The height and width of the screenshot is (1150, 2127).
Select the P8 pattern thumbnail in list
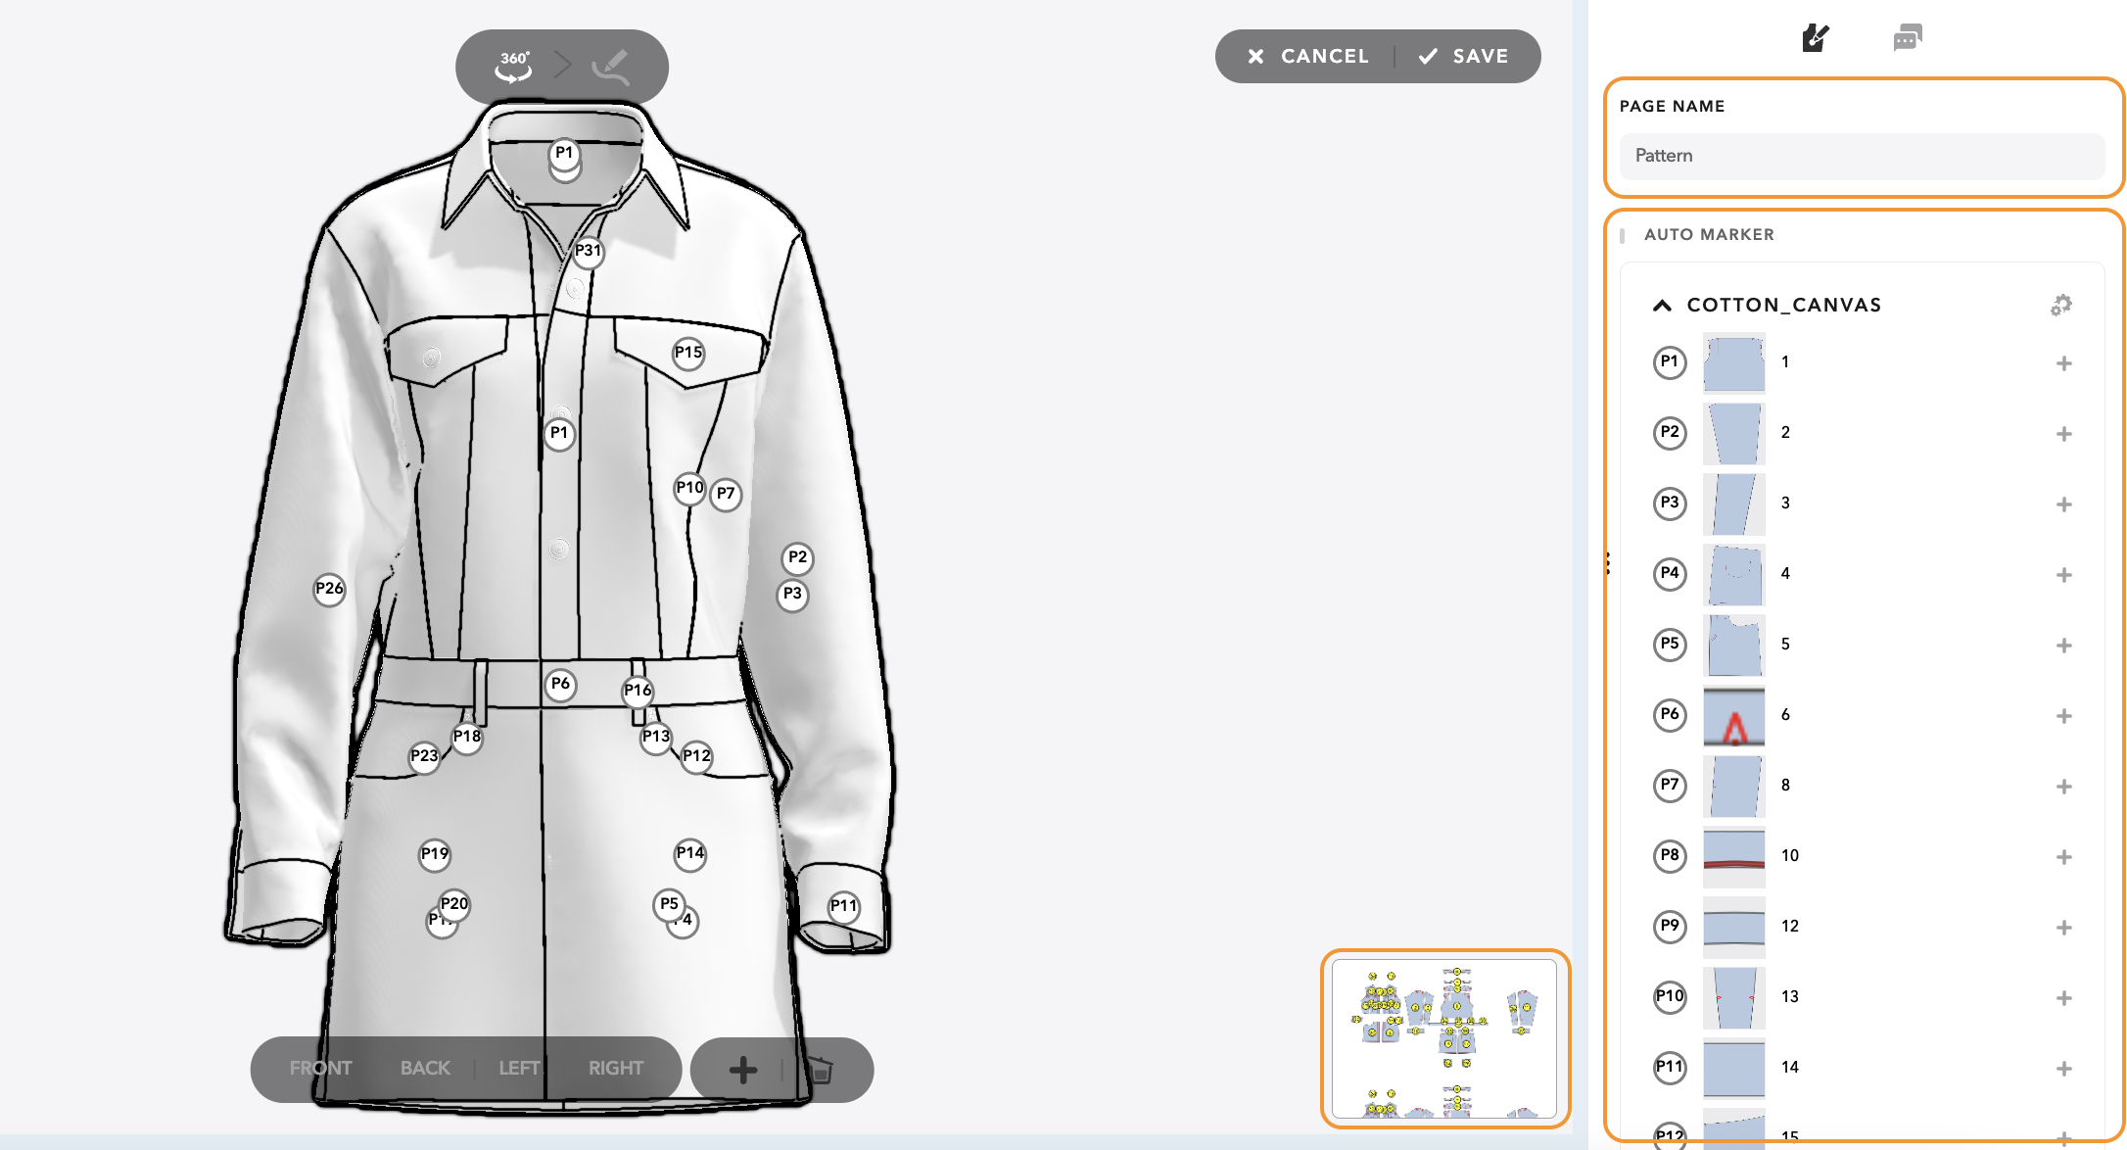tap(1733, 856)
